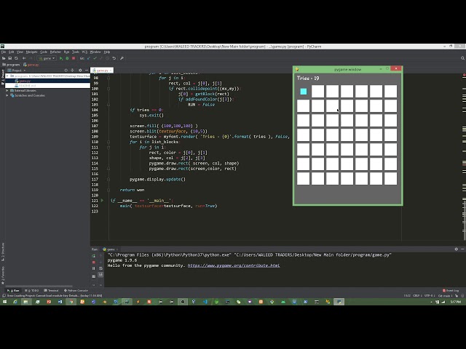Click the Save All toolbar icon

coord(9,58)
